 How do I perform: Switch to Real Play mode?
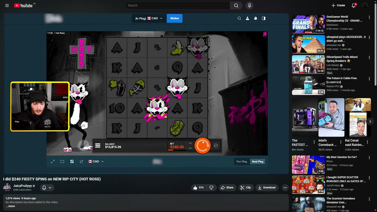[258, 161]
